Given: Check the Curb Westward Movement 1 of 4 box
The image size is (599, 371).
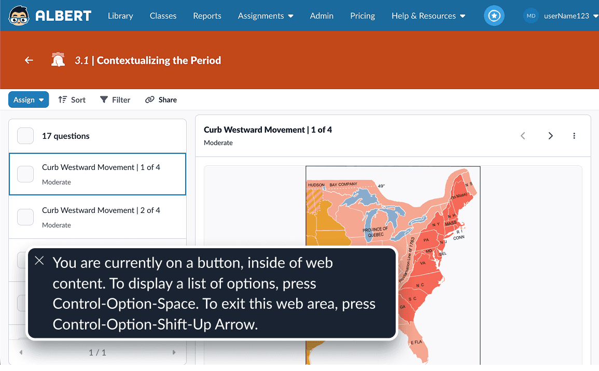Looking at the screenshot, I should 25,174.
